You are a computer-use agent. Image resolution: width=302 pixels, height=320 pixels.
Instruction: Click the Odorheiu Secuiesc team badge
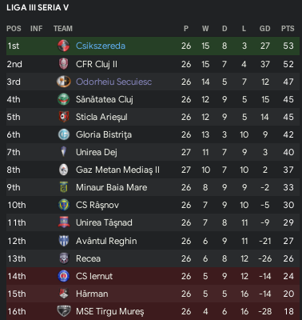coord(64,82)
